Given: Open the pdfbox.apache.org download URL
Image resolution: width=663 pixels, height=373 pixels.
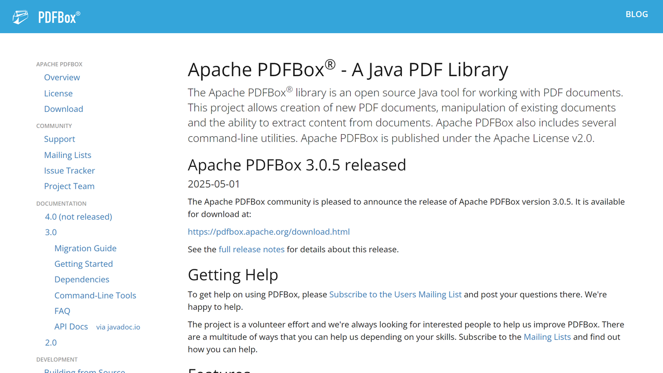Looking at the screenshot, I should pos(269,232).
